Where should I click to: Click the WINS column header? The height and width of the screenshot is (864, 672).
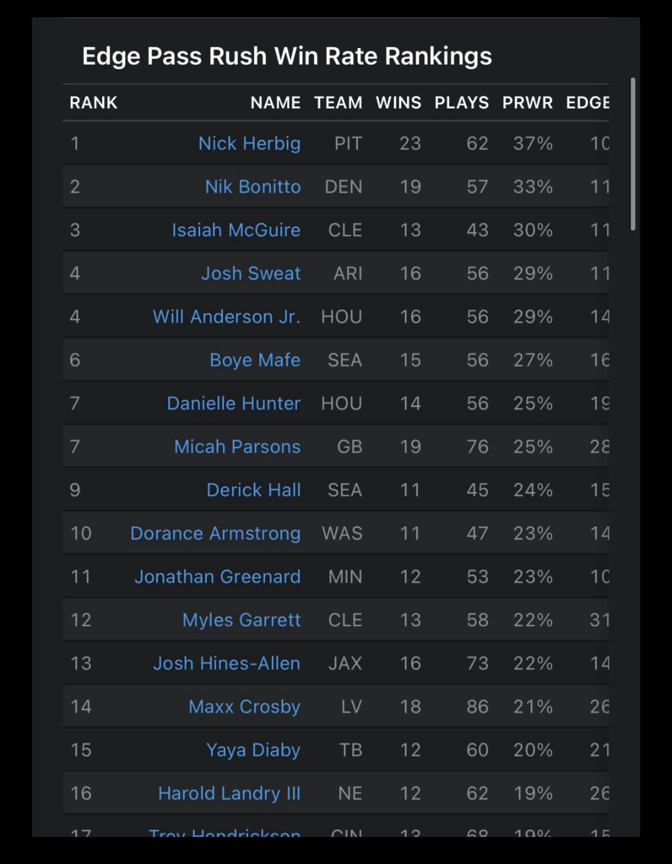click(x=399, y=103)
